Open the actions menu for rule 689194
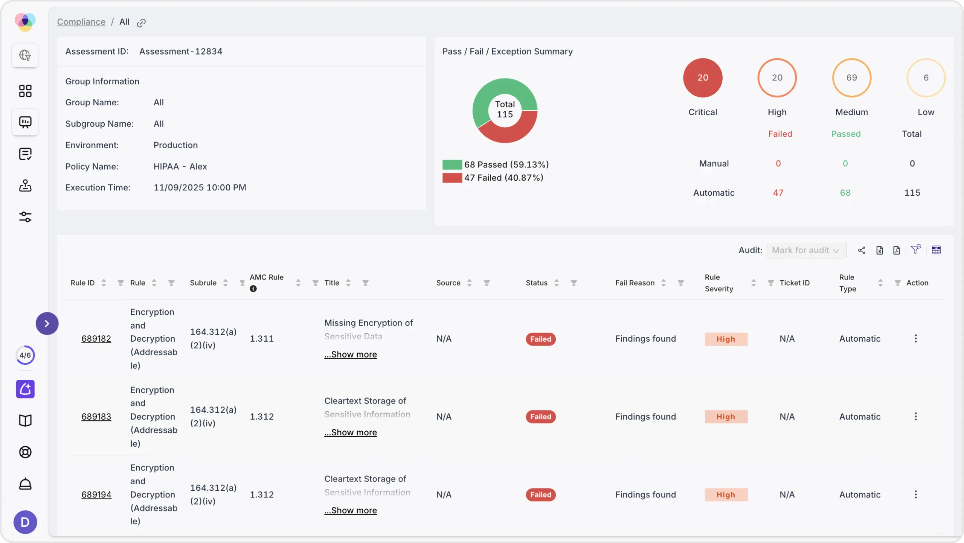Viewport: 964px width, 543px height. [x=916, y=495]
